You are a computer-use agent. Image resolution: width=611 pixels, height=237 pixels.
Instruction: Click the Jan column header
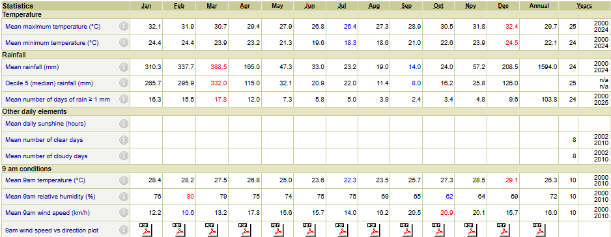click(146, 6)
